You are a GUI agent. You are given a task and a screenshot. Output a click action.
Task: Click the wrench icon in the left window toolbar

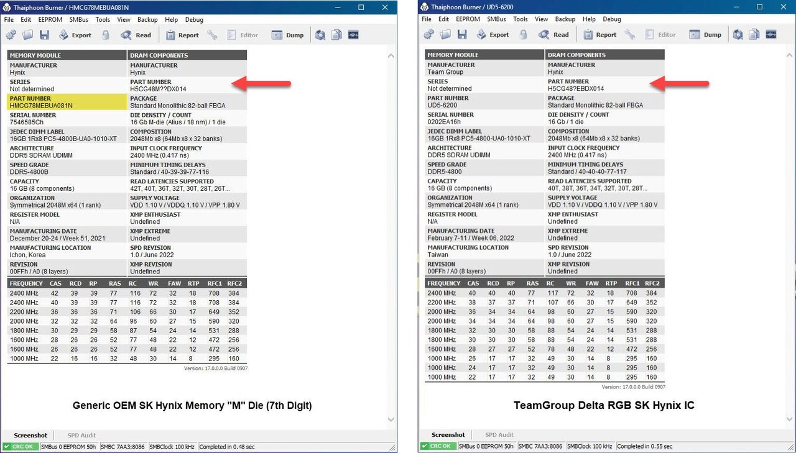point(213,35)
